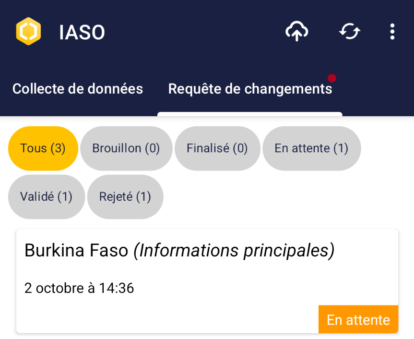
Task: Toggle the Tous (3) filter chip
Action: pyautogui.click(x=43, y=148)
